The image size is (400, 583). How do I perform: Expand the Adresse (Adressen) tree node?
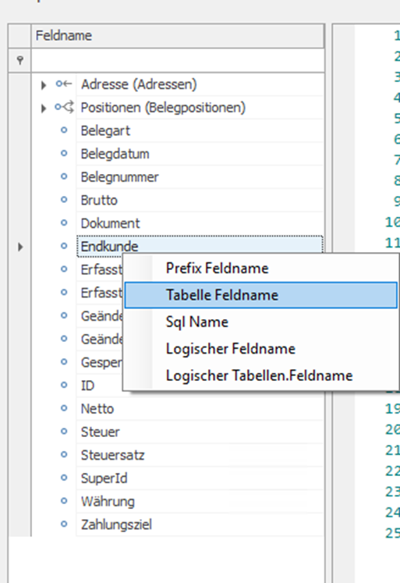coord(44,85)
